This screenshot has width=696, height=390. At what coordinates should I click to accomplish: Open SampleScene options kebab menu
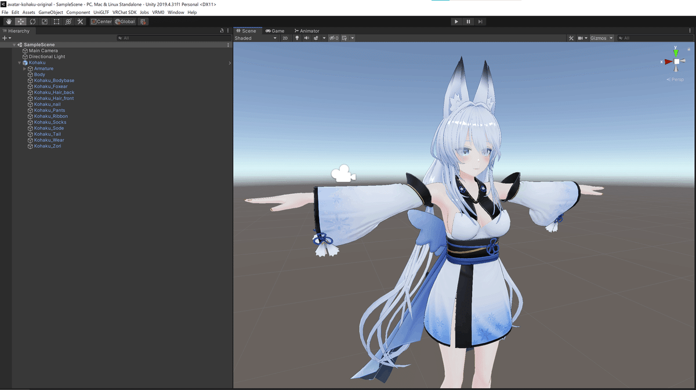[x=228, y=45]
